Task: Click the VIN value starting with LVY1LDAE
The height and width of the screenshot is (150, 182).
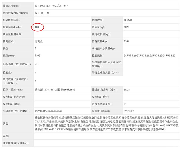Action: pyautogui.click(x=48, y=111)
